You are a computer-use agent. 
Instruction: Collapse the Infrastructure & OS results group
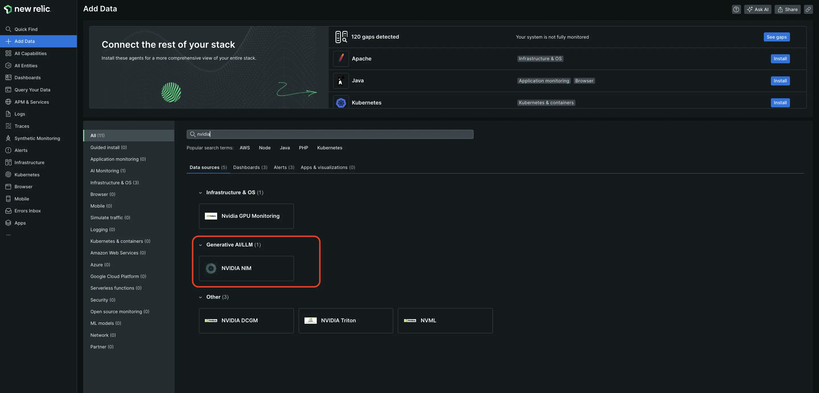pyautogui.click(x=201, y=193)
